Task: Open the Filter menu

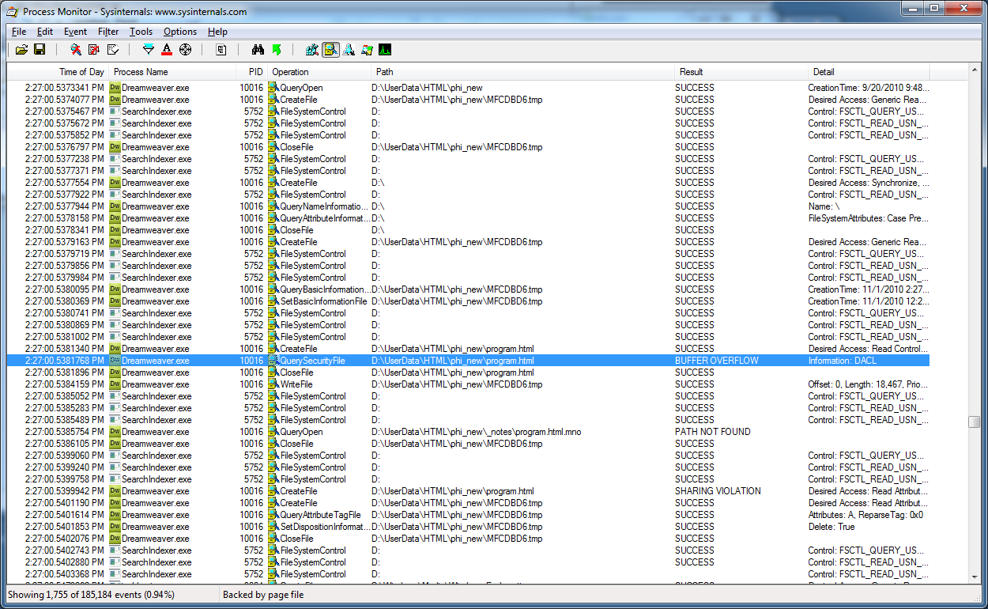Action: (108, 32)
